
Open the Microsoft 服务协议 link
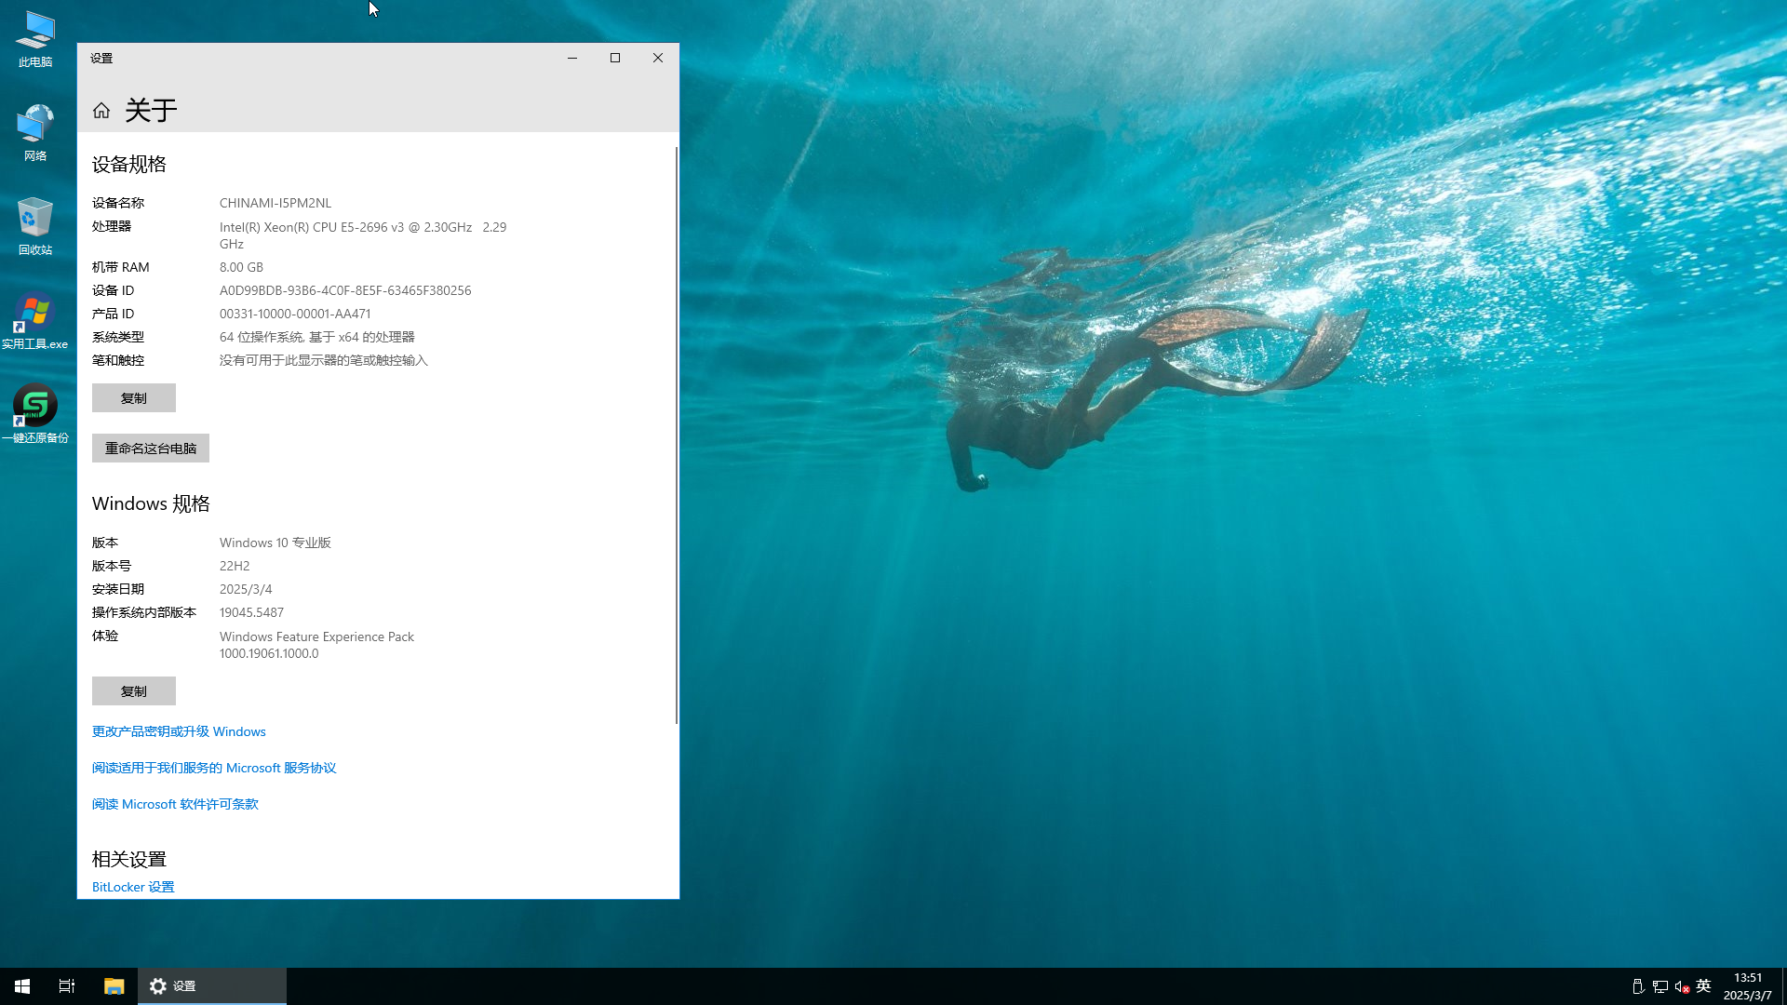click(214, 768)
